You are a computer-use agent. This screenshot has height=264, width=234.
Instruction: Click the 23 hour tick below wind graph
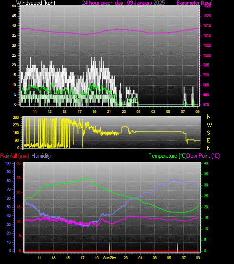coord(124,112)
